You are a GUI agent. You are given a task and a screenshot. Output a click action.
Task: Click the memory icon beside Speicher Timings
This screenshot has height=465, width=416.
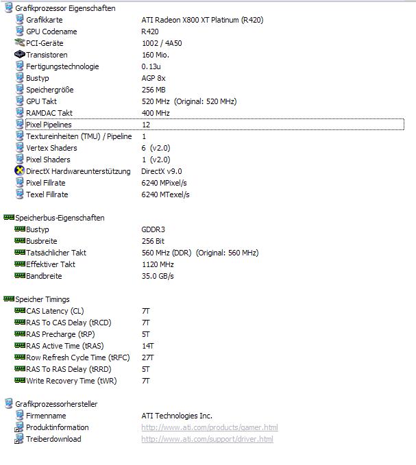coord(9,299)
